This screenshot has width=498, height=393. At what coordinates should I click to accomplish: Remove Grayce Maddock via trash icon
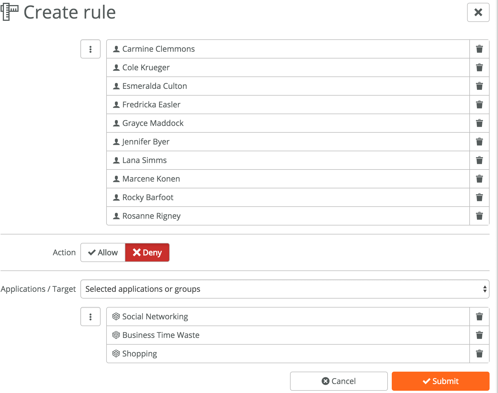tap(479, 123)
